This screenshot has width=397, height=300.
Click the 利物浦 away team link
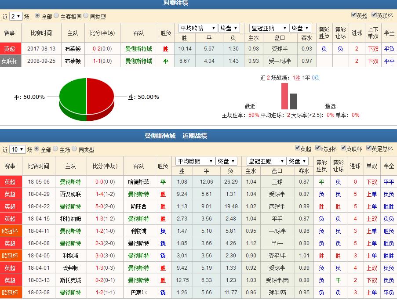[x=139, y=231]
